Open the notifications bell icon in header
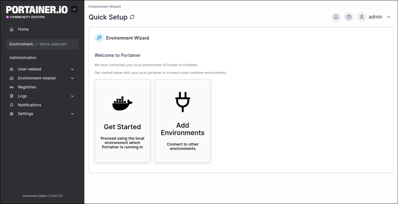Screen dimensions: 398x204 [336, 17]
